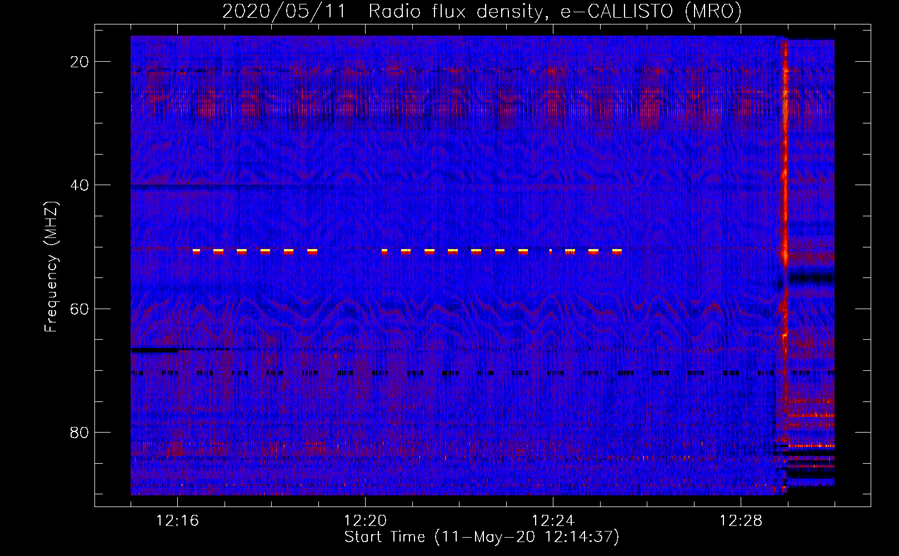
Task: Click the plot title '2020/05/11 Radio flux density, e-CALLISTO (MRO)'
Action: tap(482, 11)
